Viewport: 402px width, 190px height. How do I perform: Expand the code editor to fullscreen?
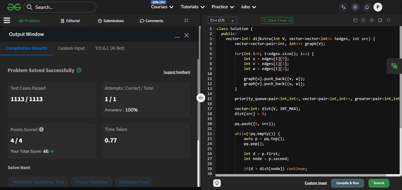pos(388,20)
